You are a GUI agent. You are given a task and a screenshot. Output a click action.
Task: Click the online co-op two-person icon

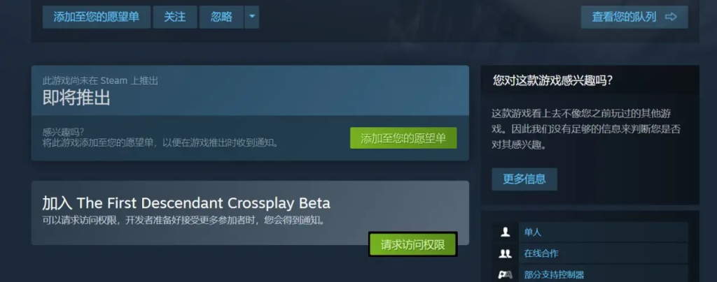[x=506, y=253]
